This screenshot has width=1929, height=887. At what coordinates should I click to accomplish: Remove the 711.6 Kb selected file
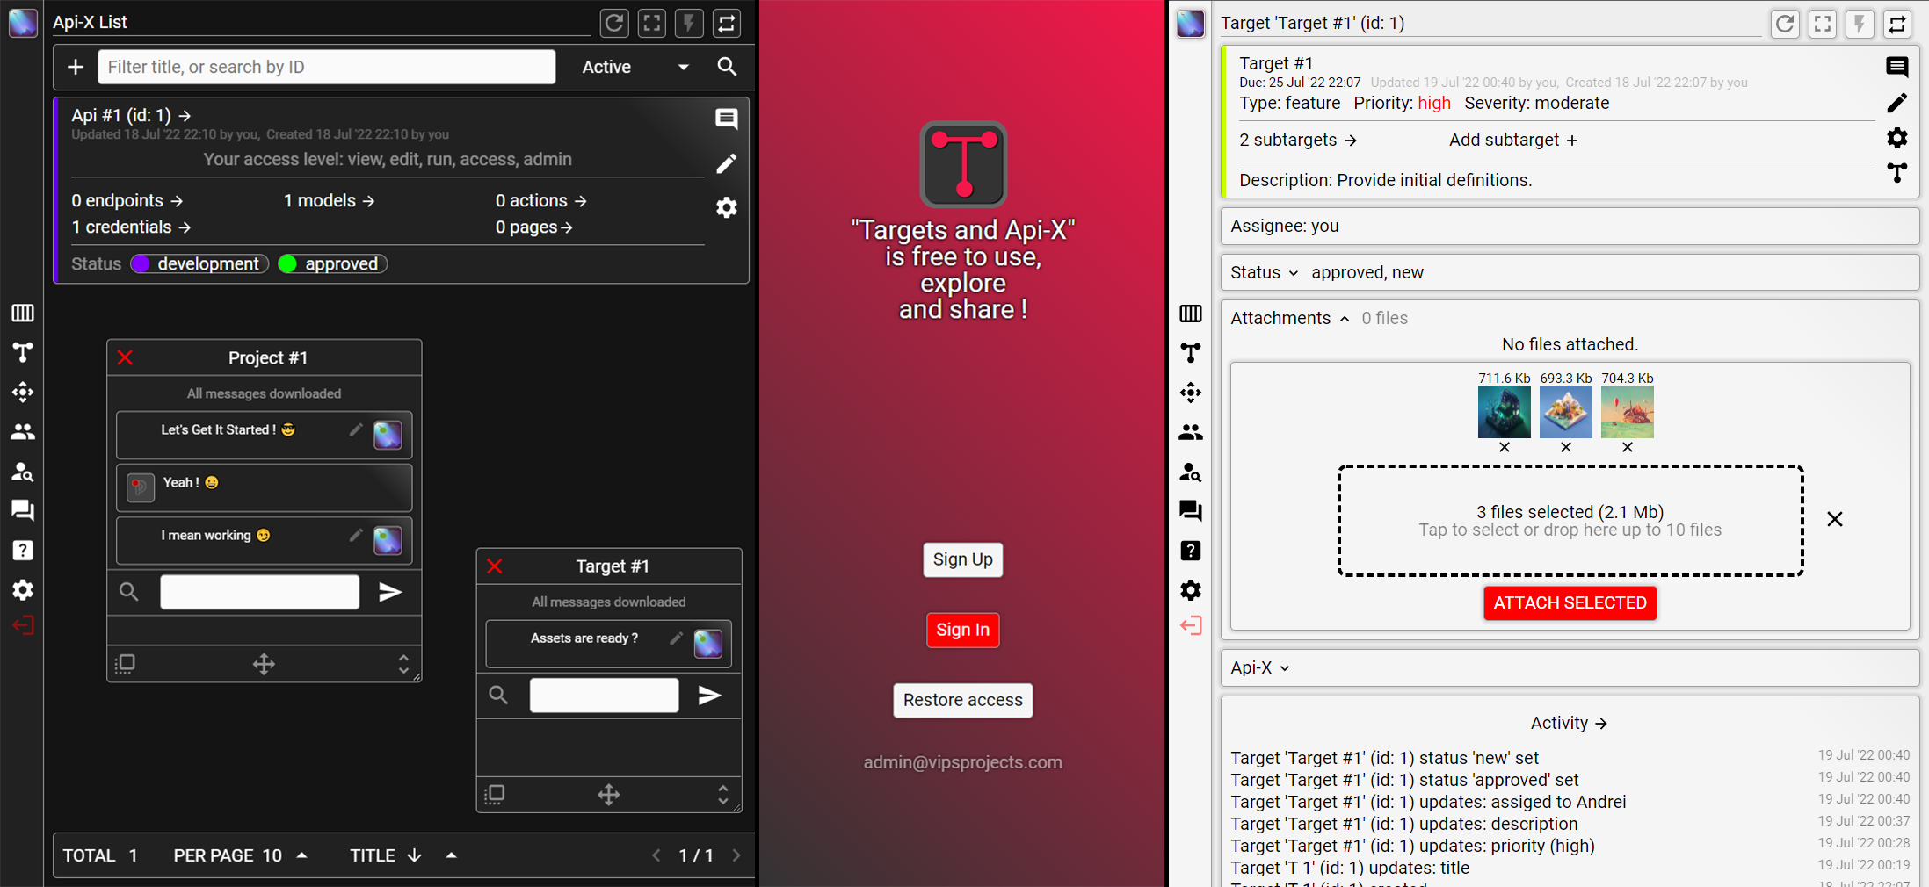pos(1504,448)
